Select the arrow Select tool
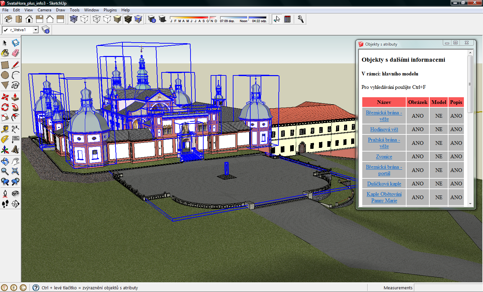Screen dimensions: 483x292 click(5, 43)
